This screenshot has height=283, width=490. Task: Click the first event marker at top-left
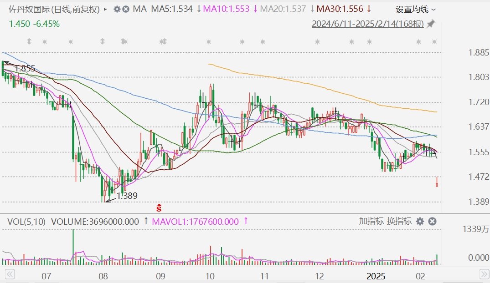tap(29, 42)
